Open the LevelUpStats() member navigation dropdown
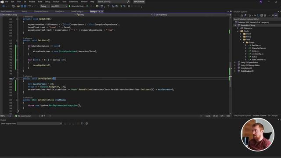This screenshot has height=158, width=281. pyautogui.click(x=191, y=14)
